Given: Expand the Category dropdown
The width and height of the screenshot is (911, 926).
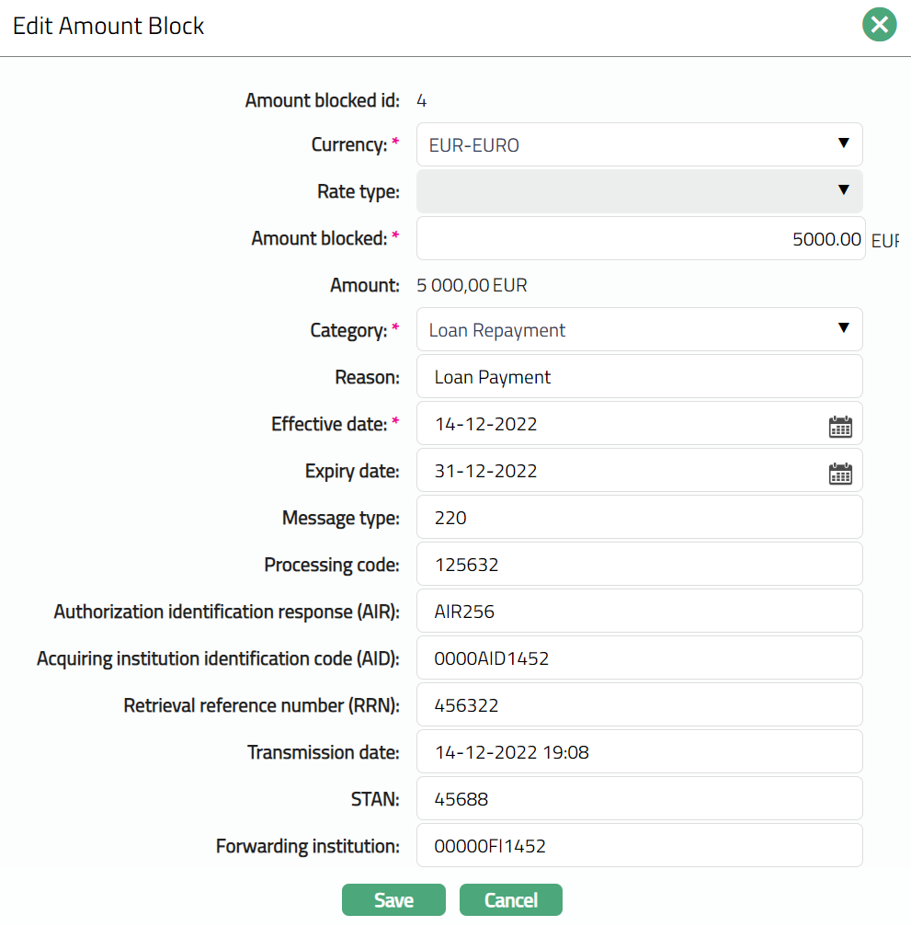Looking at the screenshot, I should click(639, 330).
